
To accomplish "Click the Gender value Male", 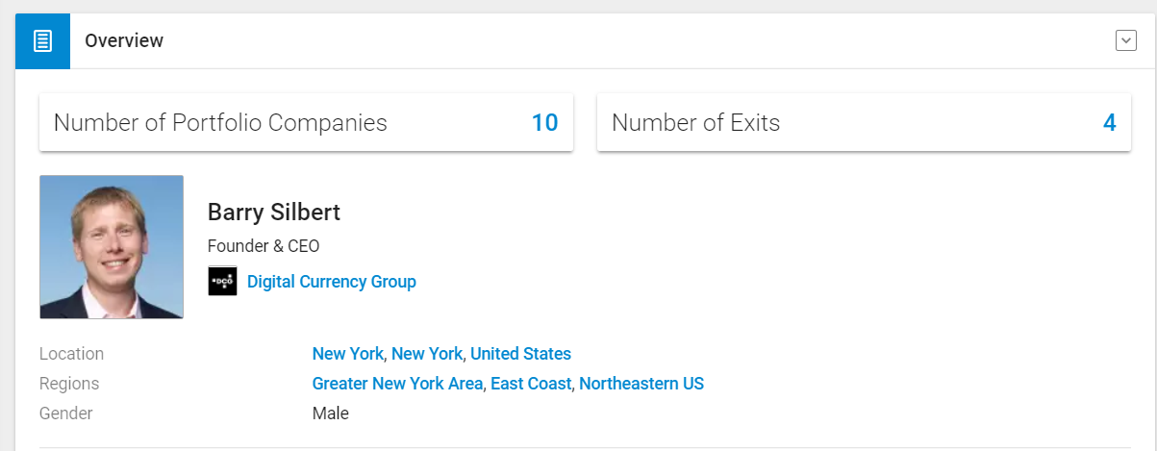I will tap(330, 413).
